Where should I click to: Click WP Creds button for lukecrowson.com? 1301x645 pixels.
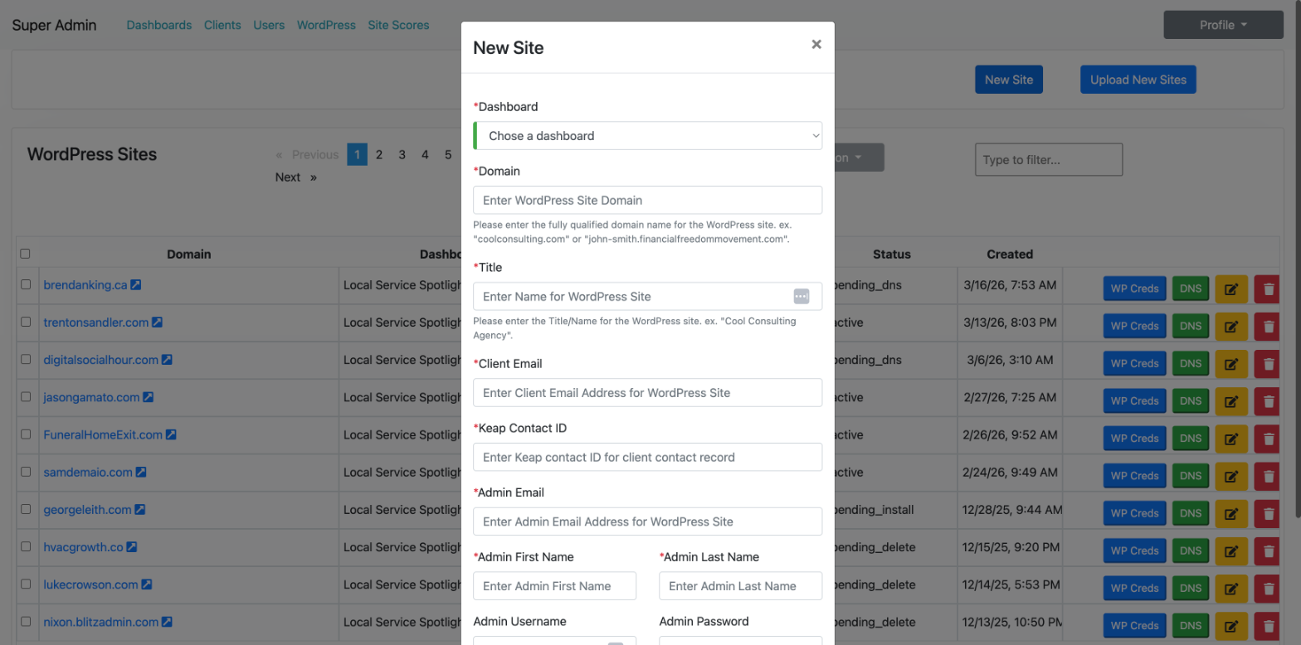coord(1134,588)
